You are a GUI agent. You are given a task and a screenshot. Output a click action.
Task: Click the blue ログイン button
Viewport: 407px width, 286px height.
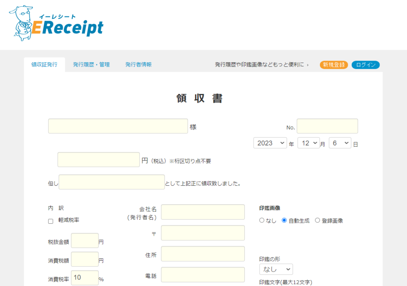[x=366, y=65]
